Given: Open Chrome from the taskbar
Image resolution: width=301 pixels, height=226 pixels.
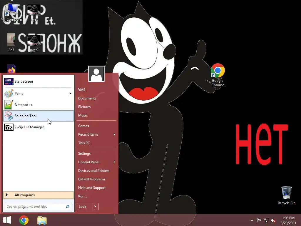Looking at the screenshot, I should [x=24, y=220].
